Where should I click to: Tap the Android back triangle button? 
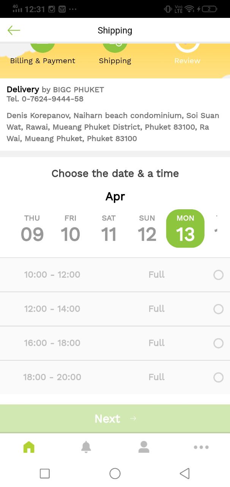184,473
